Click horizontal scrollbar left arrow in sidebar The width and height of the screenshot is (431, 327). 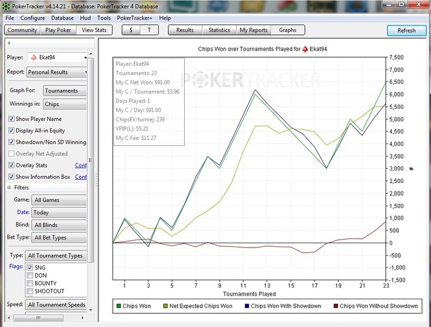9,318
